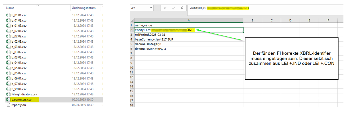Viewport: 348px width, 113px height.
Task: Click the date 06.03.2025 10:30
Action: pyautogui.click(x=83, y=100)
